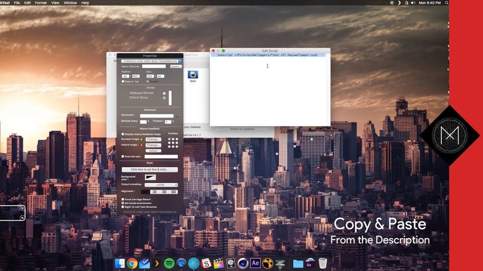Open the Window menu
483x271 pixels.
coord(70,3)
